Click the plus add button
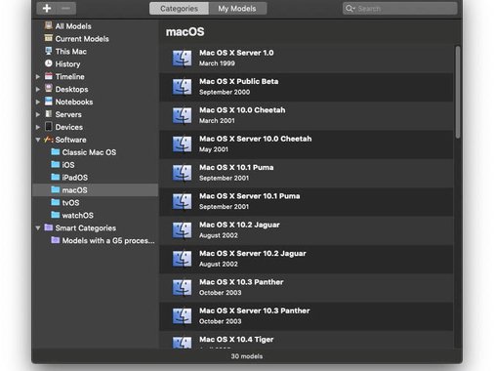The image size is (494, 371). (47, 9)
